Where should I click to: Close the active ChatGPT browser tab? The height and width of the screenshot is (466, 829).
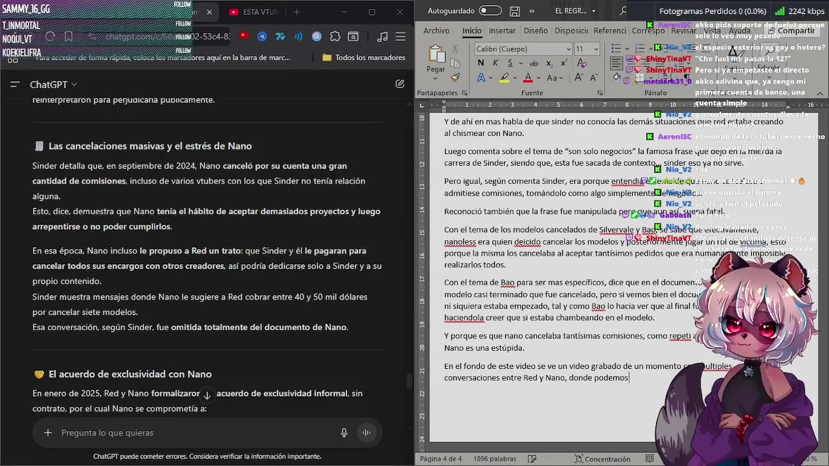click(x=209, y=12)
